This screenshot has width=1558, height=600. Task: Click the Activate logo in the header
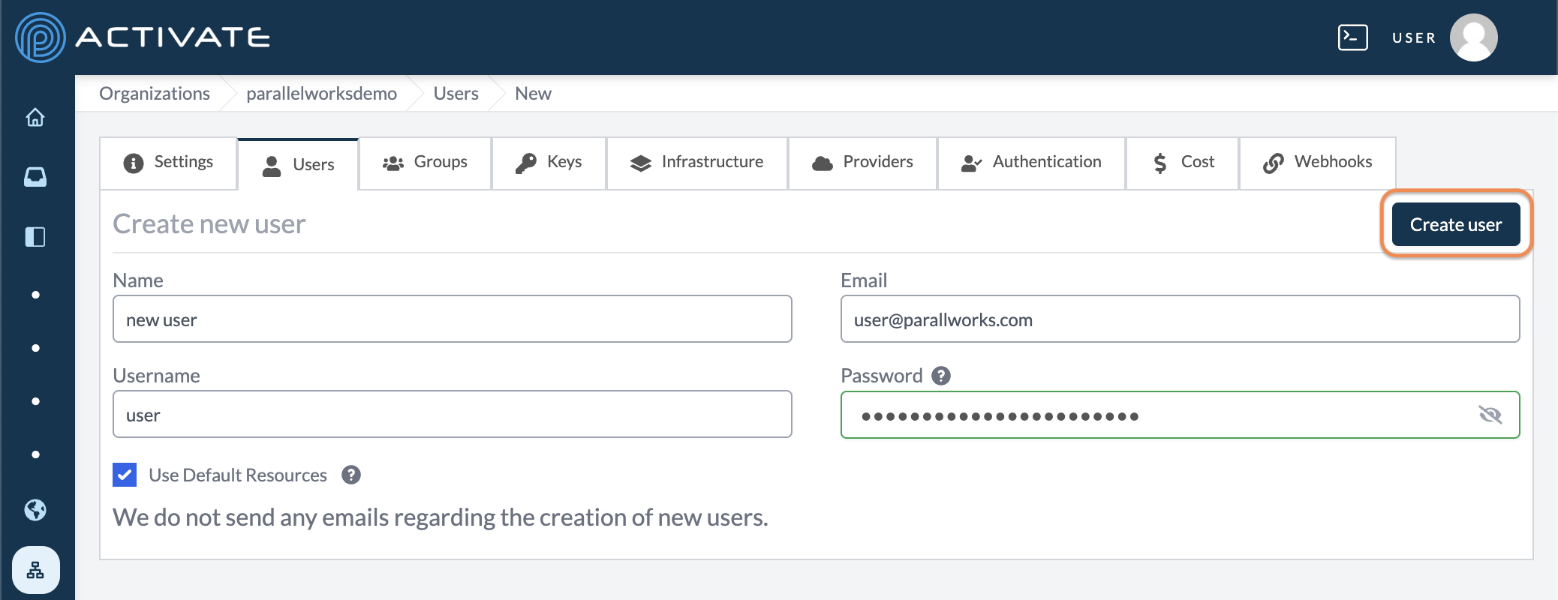143,37
